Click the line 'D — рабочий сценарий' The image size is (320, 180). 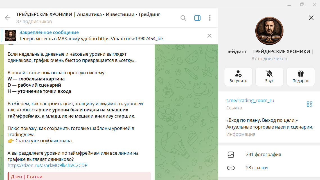(34, 85)
